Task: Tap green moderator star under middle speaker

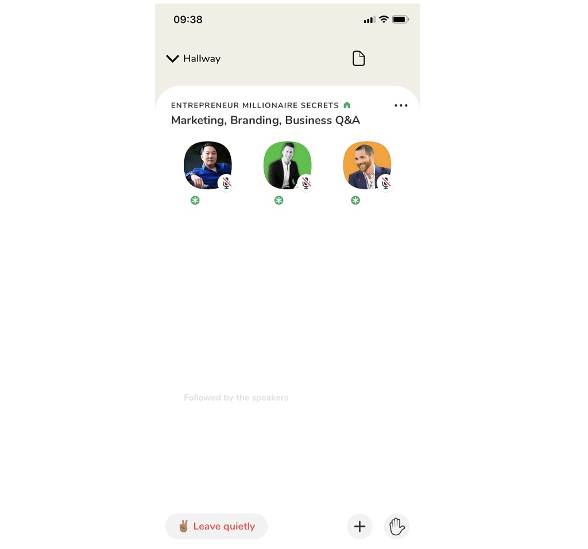Action: (278, 201)
